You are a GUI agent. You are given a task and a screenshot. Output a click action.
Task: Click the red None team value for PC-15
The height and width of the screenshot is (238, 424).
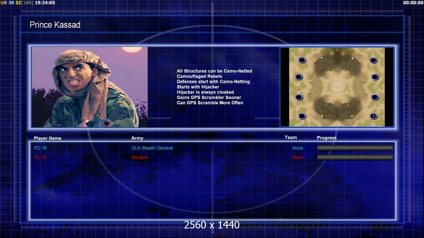pyautogui.click(x=298, y=157)
